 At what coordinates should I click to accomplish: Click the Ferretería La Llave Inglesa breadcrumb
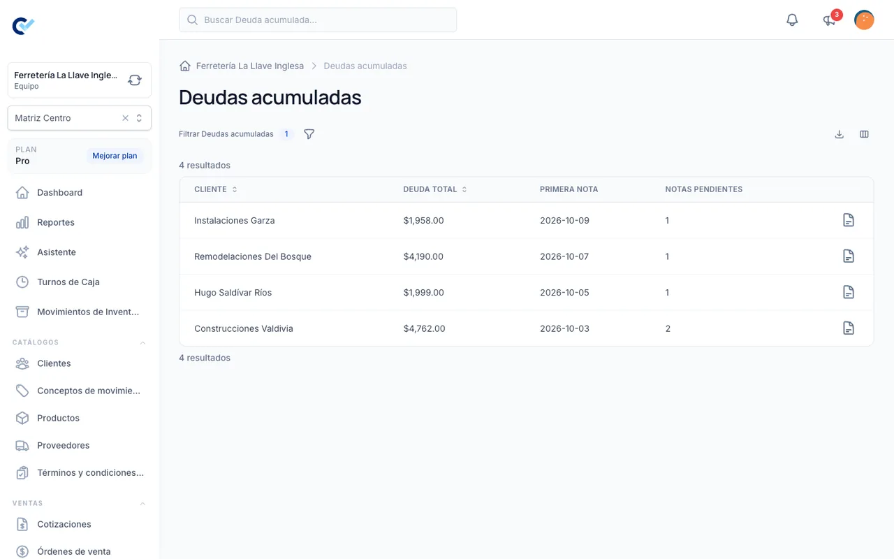(x=250, y=66)
